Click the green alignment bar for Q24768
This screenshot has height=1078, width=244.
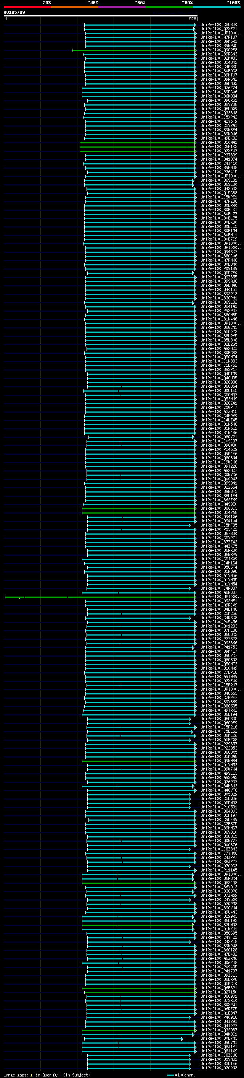point(139,513)
